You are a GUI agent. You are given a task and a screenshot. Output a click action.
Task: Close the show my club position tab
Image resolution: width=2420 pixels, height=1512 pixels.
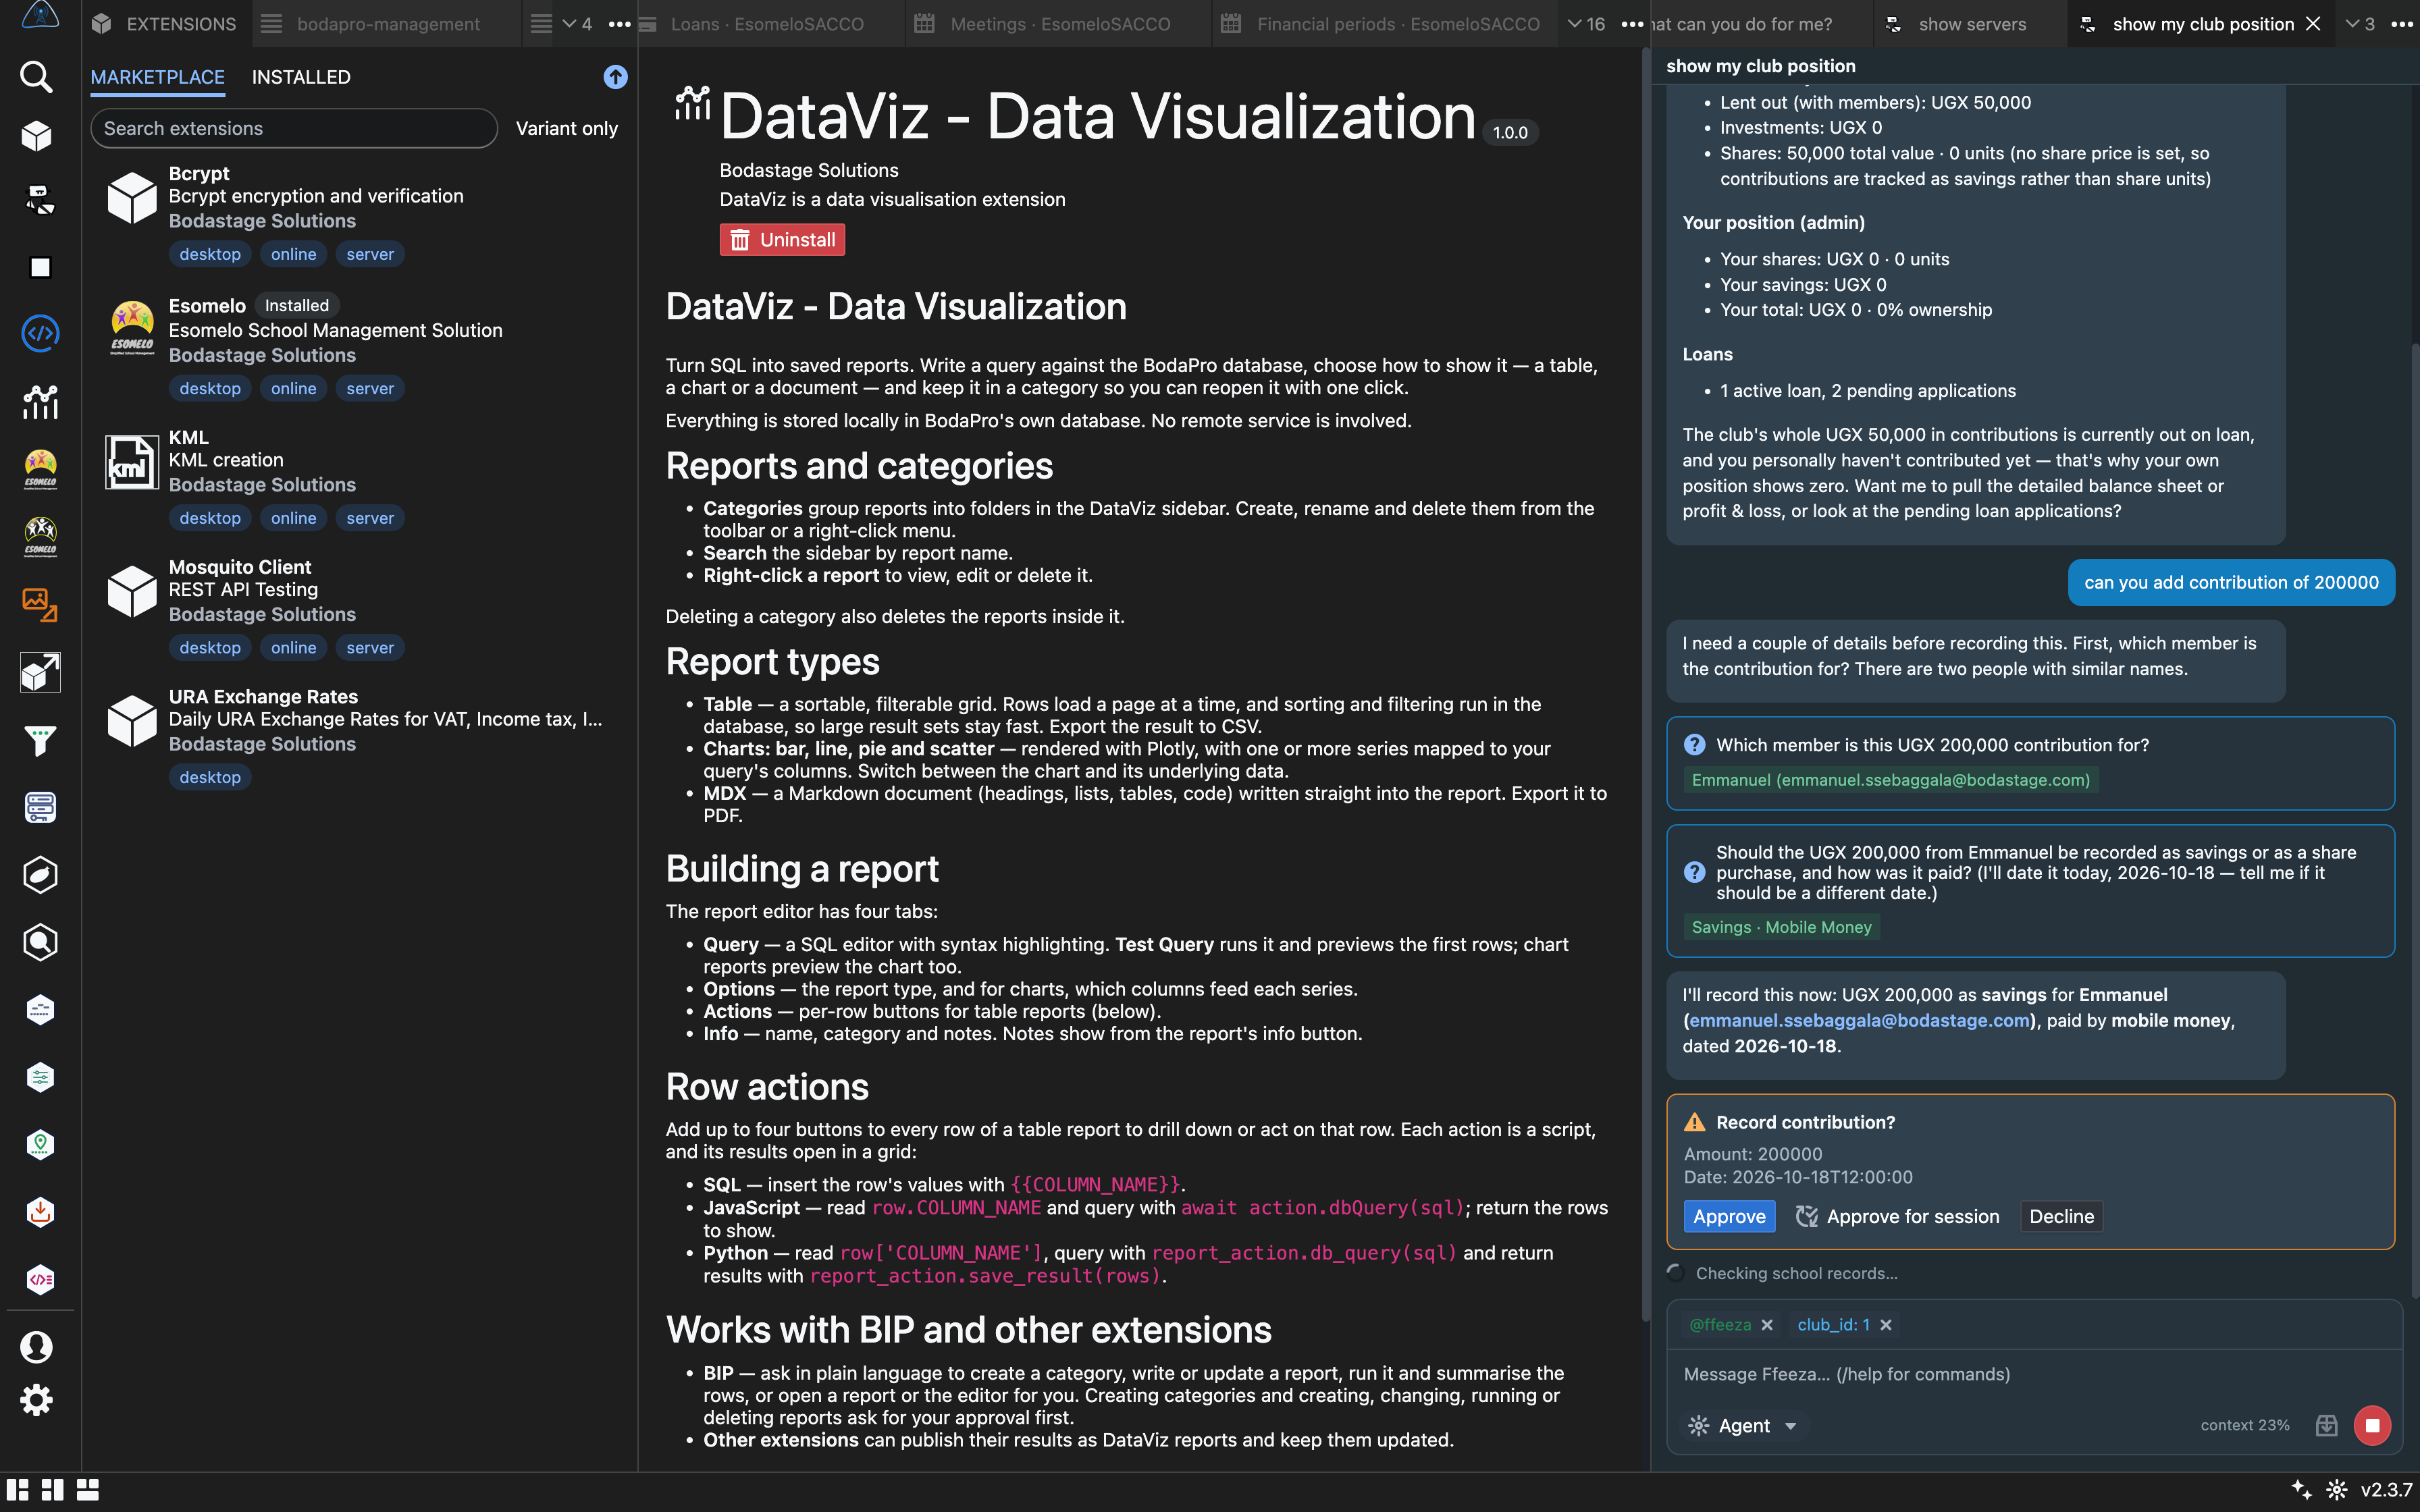[2313, 24]
